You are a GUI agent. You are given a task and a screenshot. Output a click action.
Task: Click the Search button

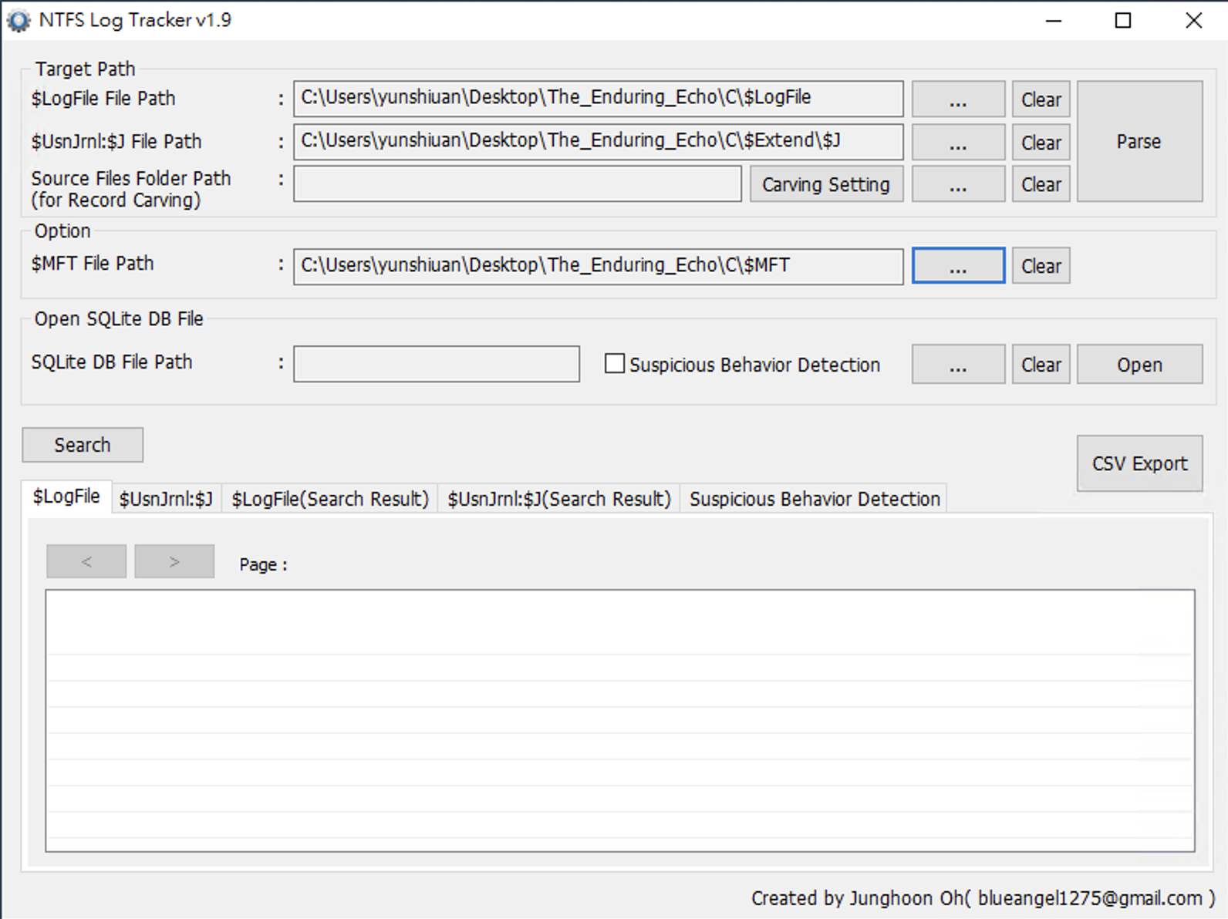(83, 445)
